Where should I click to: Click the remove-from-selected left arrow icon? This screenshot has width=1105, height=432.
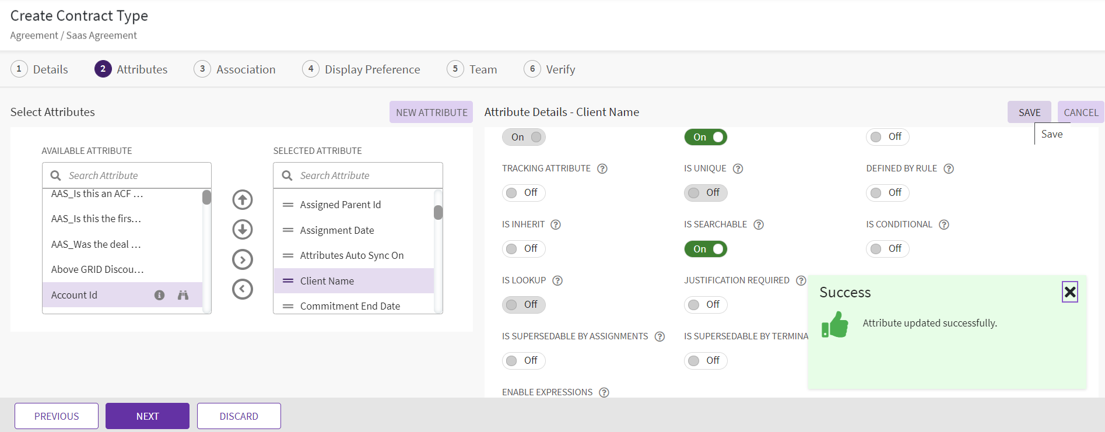click(x=243, y=289)
